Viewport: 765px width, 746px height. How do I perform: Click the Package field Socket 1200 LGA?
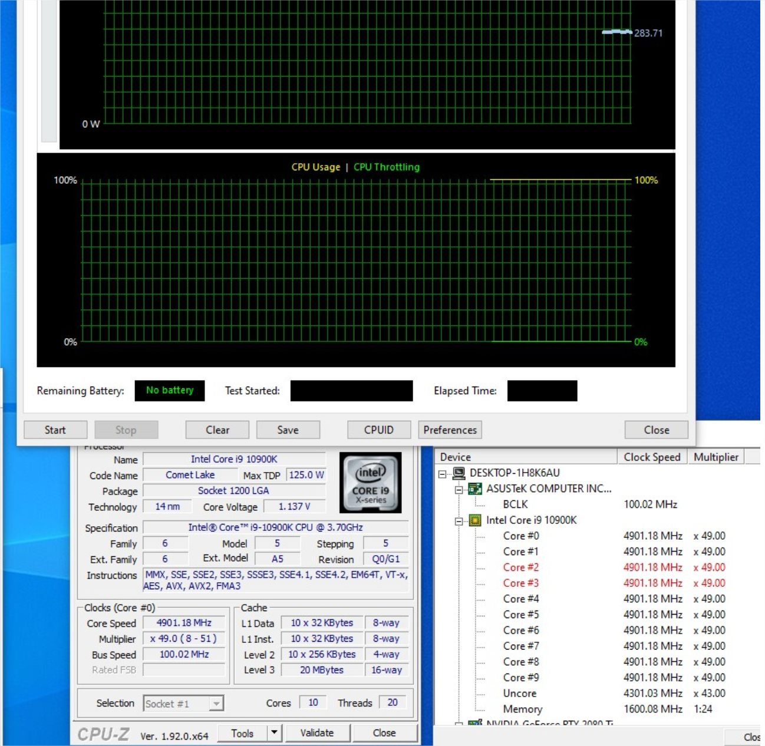(234, 491)
